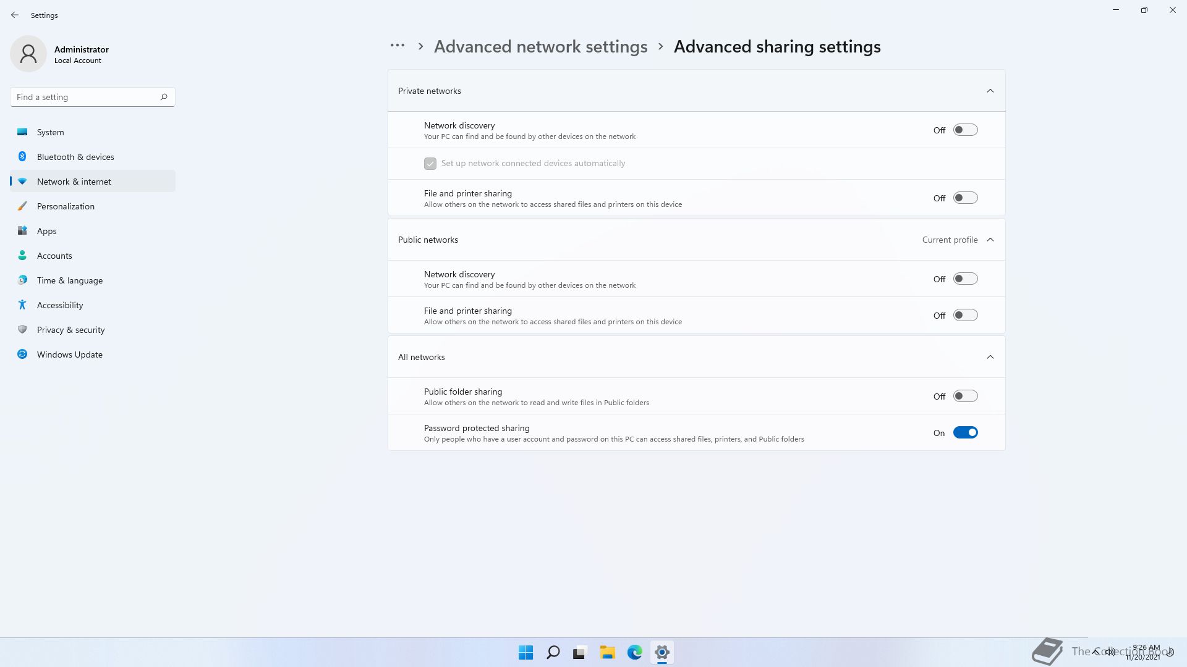Open taskbar Search
The image size is (1187, 667).
point(553,652)
